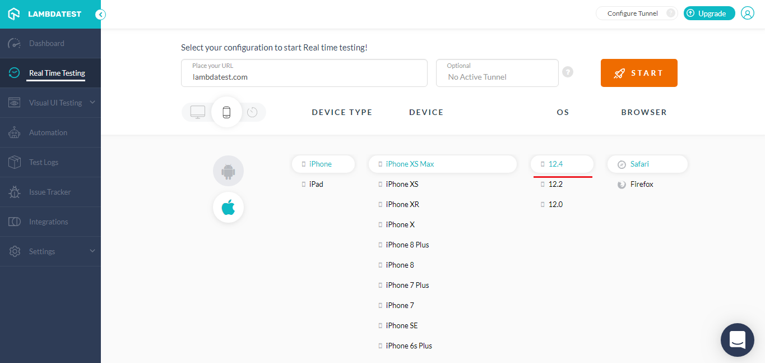Select the Android platform icon
Screen dimensions: 765x363
228,171
